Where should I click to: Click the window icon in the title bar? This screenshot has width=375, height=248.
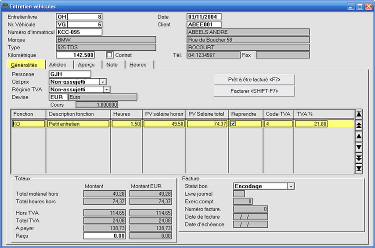tap(5, 5)
